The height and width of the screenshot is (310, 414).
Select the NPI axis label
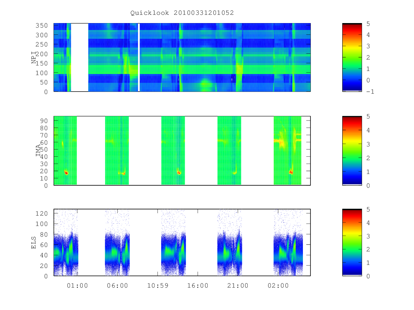coord(34,58)
